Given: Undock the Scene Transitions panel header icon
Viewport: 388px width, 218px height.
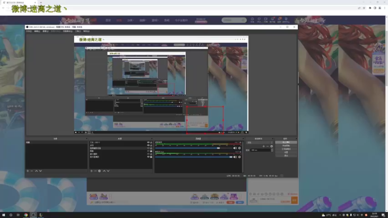Looking at the screenshot, I should [x=273, y=139].
